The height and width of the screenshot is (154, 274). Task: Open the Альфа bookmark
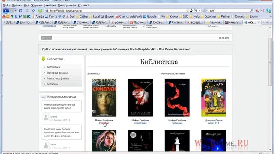[38, 16]
